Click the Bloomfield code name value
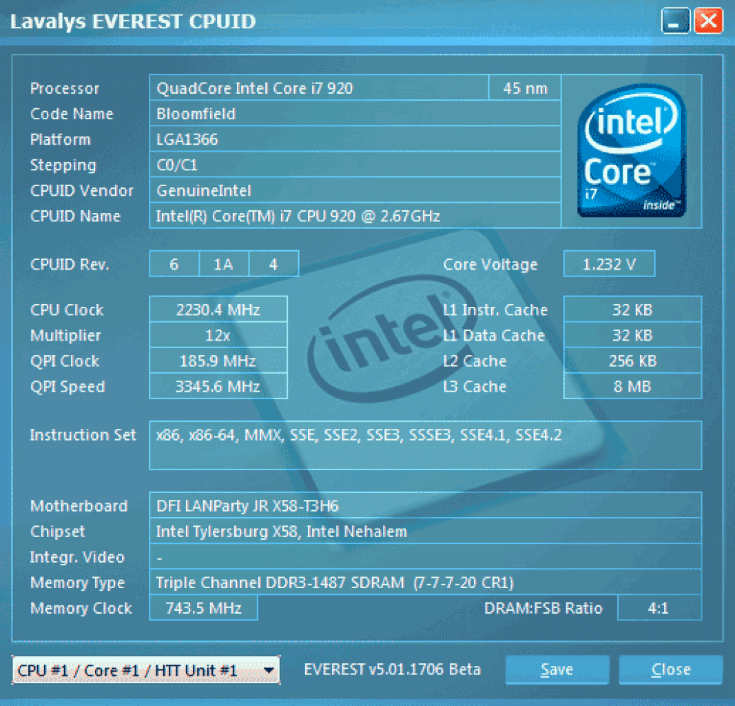 coord(355,114)
